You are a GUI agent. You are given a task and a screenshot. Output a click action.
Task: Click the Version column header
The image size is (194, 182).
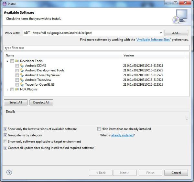(154, 55)
